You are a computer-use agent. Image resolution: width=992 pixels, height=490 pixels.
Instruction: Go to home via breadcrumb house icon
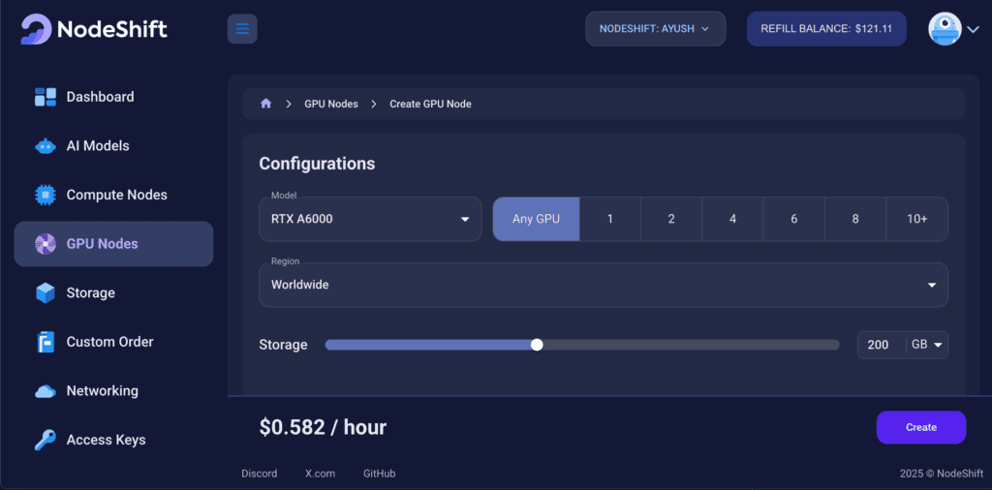pyautogui.click(x=265, y=104)
